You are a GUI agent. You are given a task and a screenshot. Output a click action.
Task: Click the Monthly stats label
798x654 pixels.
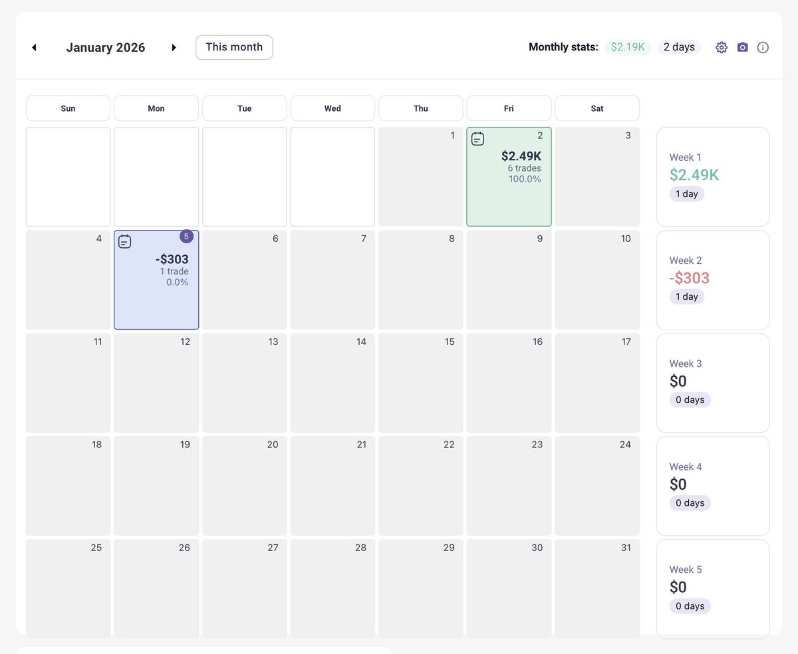point(563,47)
